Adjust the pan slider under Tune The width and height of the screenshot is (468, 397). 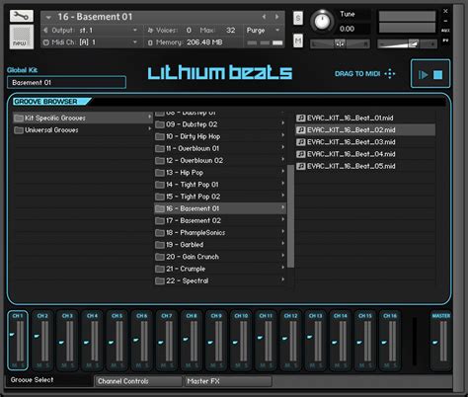[x=340, y=43]
